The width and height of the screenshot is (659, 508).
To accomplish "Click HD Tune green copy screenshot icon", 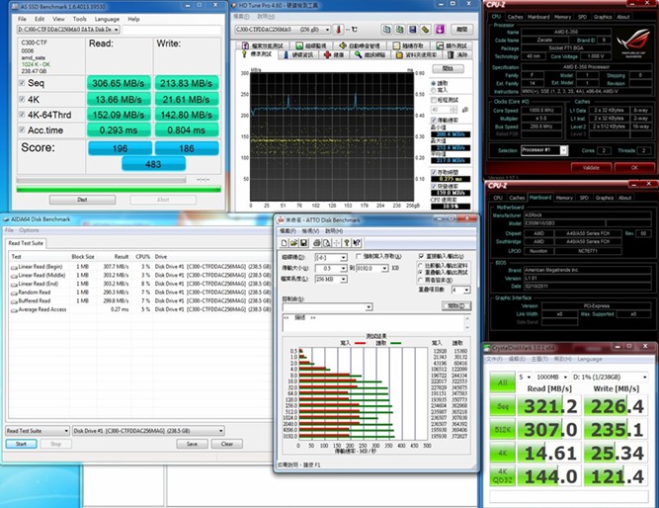I will click(399, 30).
